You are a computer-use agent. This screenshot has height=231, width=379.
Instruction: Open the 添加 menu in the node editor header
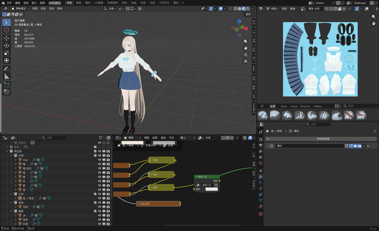(163, 138)
